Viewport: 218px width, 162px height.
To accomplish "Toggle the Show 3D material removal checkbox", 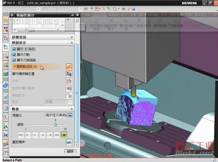I will [x=14, y=49].
